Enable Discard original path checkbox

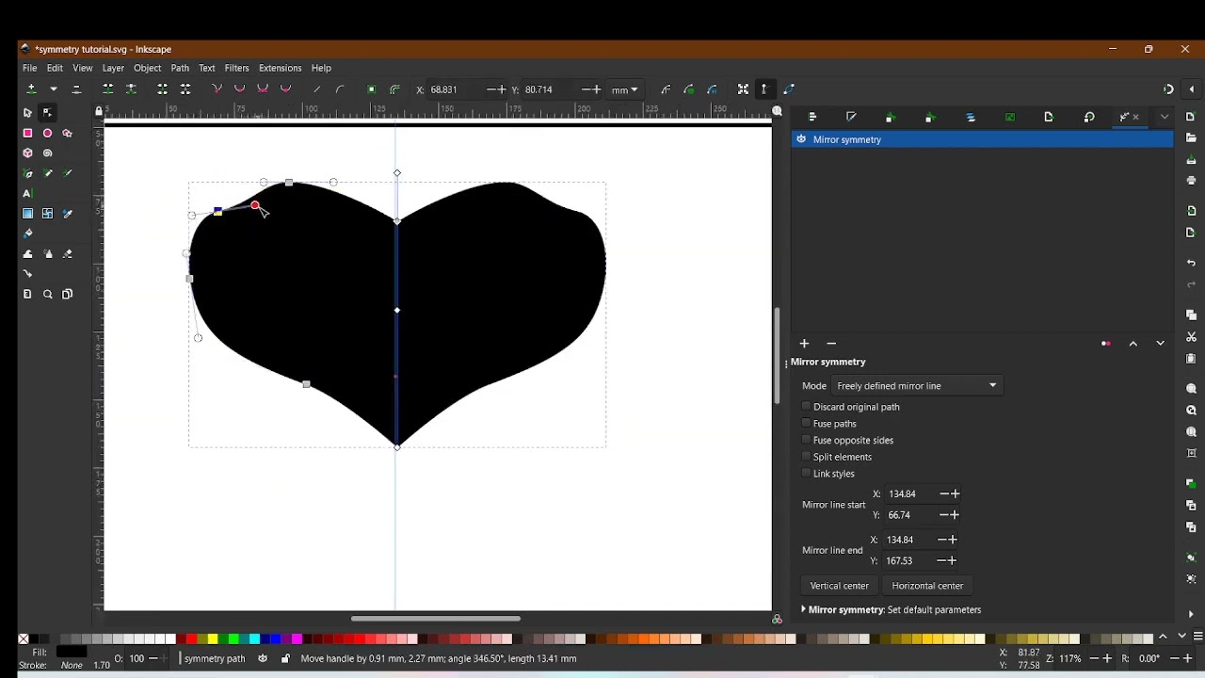point(806,407)
